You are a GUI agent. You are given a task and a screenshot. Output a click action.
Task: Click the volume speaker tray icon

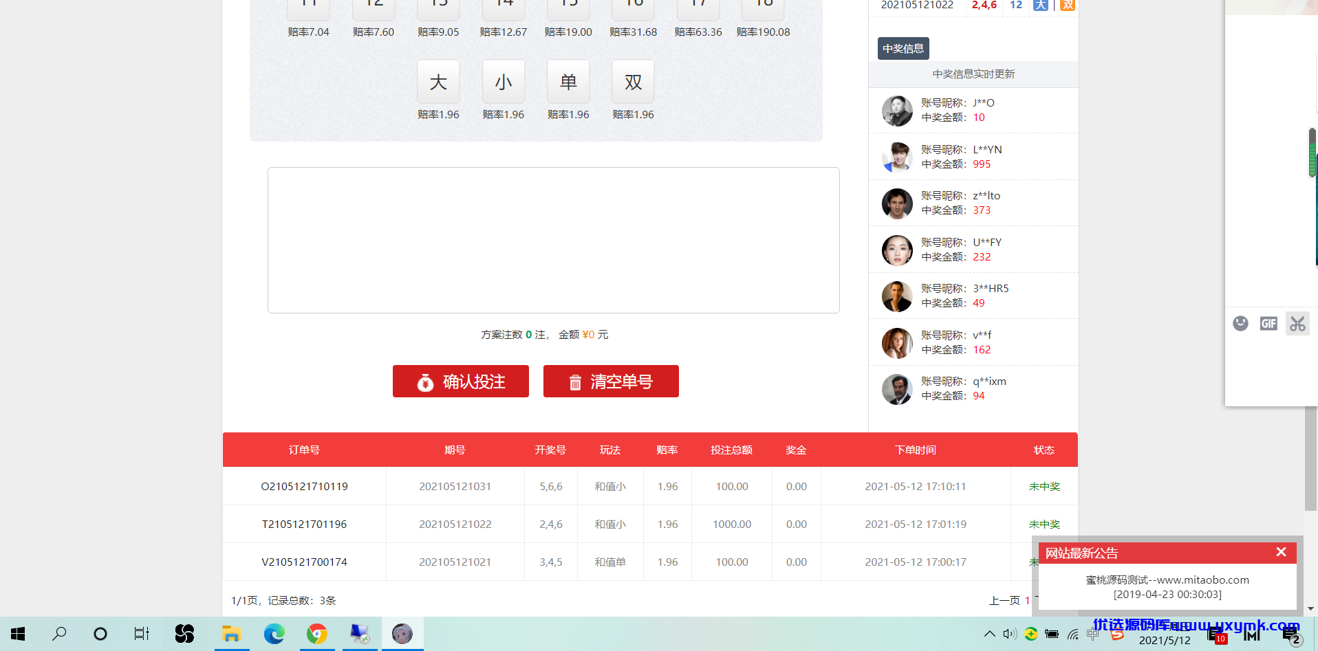[1010, 634]
